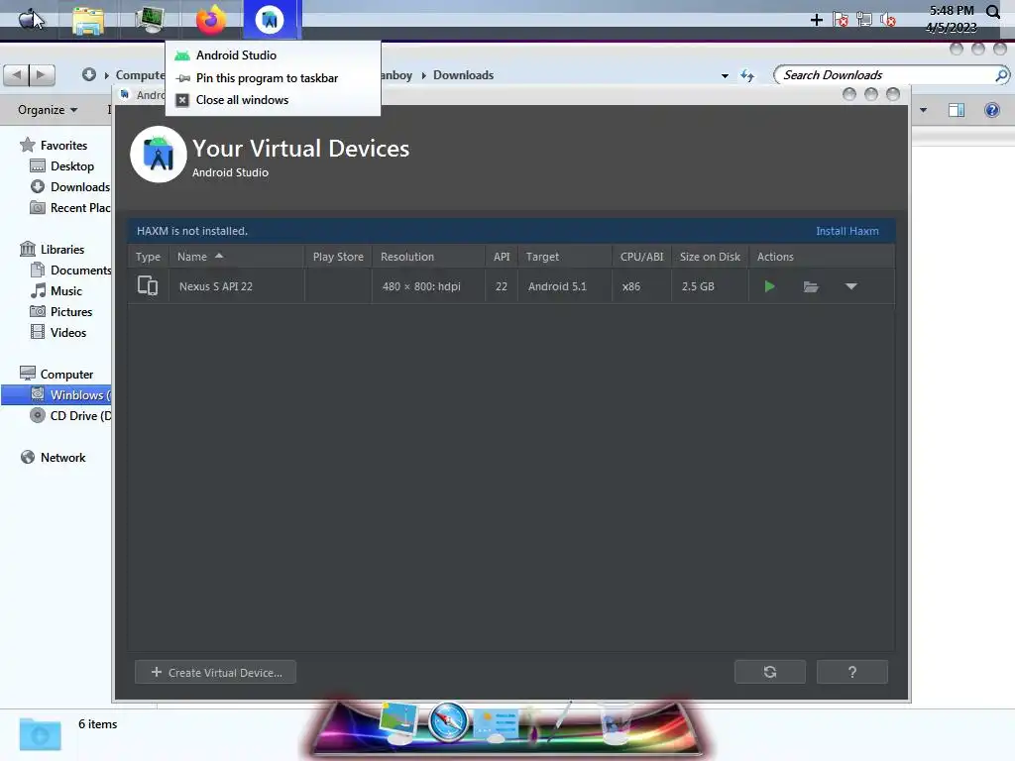The image size is (1015, 761).
Task: Select the Winblows drive
Action: click(x=56, y=394)
